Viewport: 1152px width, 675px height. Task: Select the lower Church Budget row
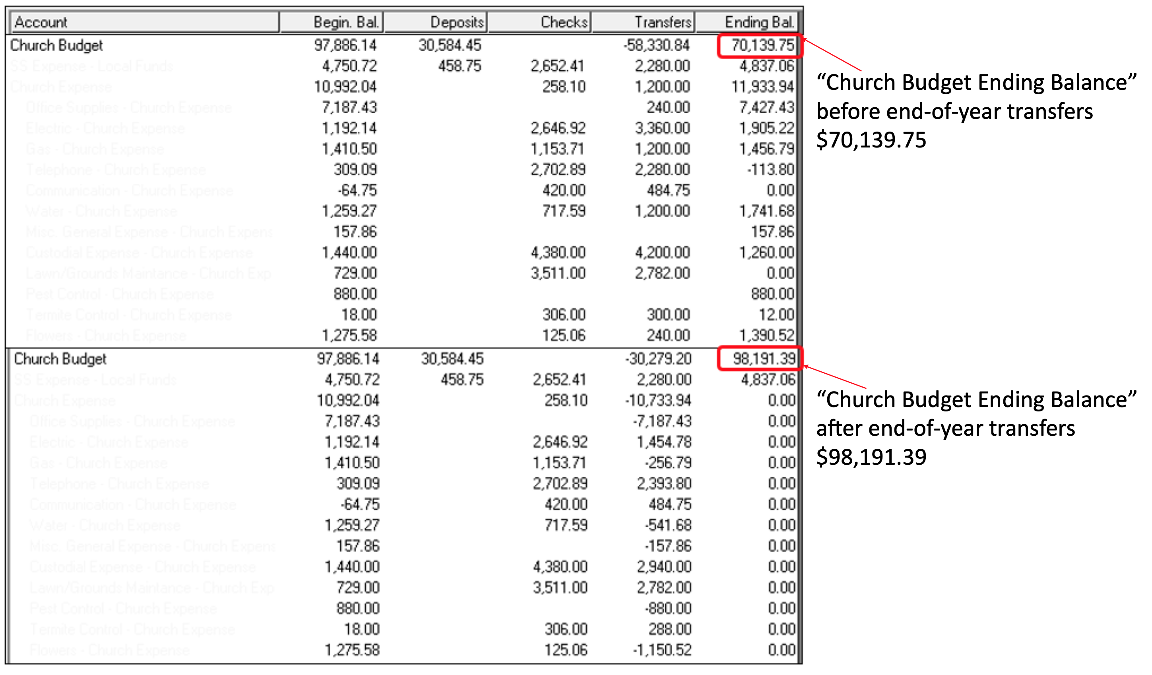(60, 359)
